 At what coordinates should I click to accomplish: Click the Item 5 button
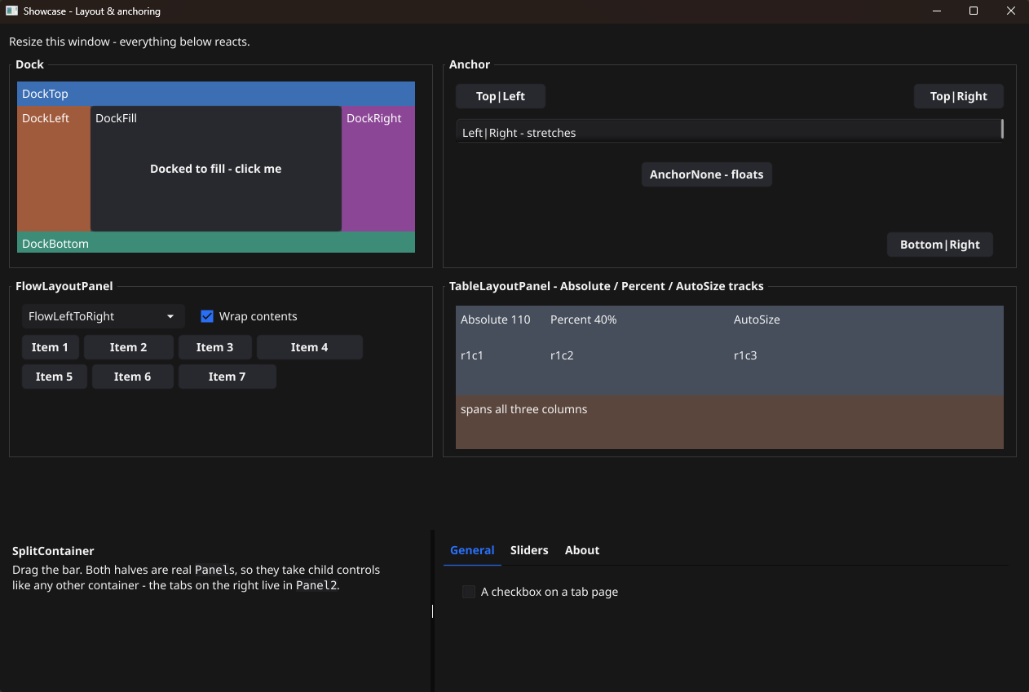pyautogui.click(x=55, y=377)
